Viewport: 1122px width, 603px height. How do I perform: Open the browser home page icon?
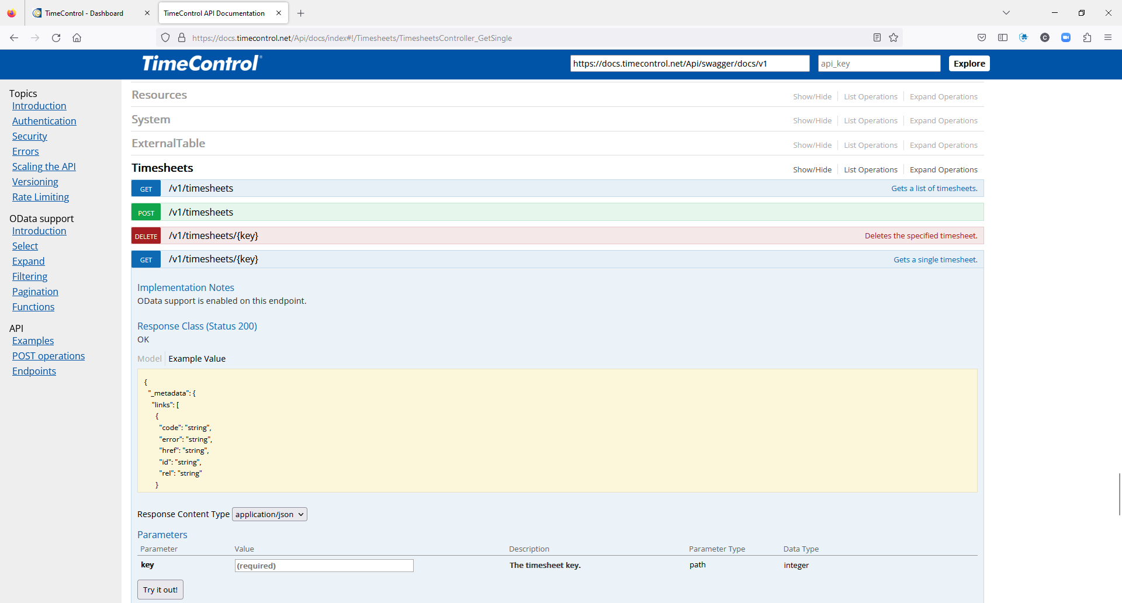coord(77,38)
